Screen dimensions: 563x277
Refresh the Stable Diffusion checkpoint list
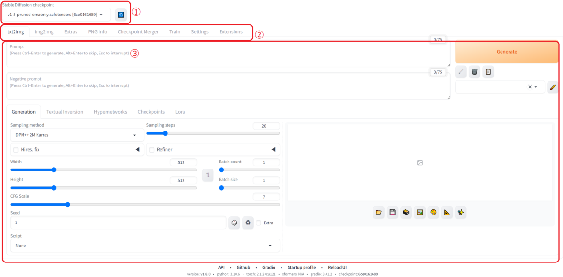tap(121, 15)
